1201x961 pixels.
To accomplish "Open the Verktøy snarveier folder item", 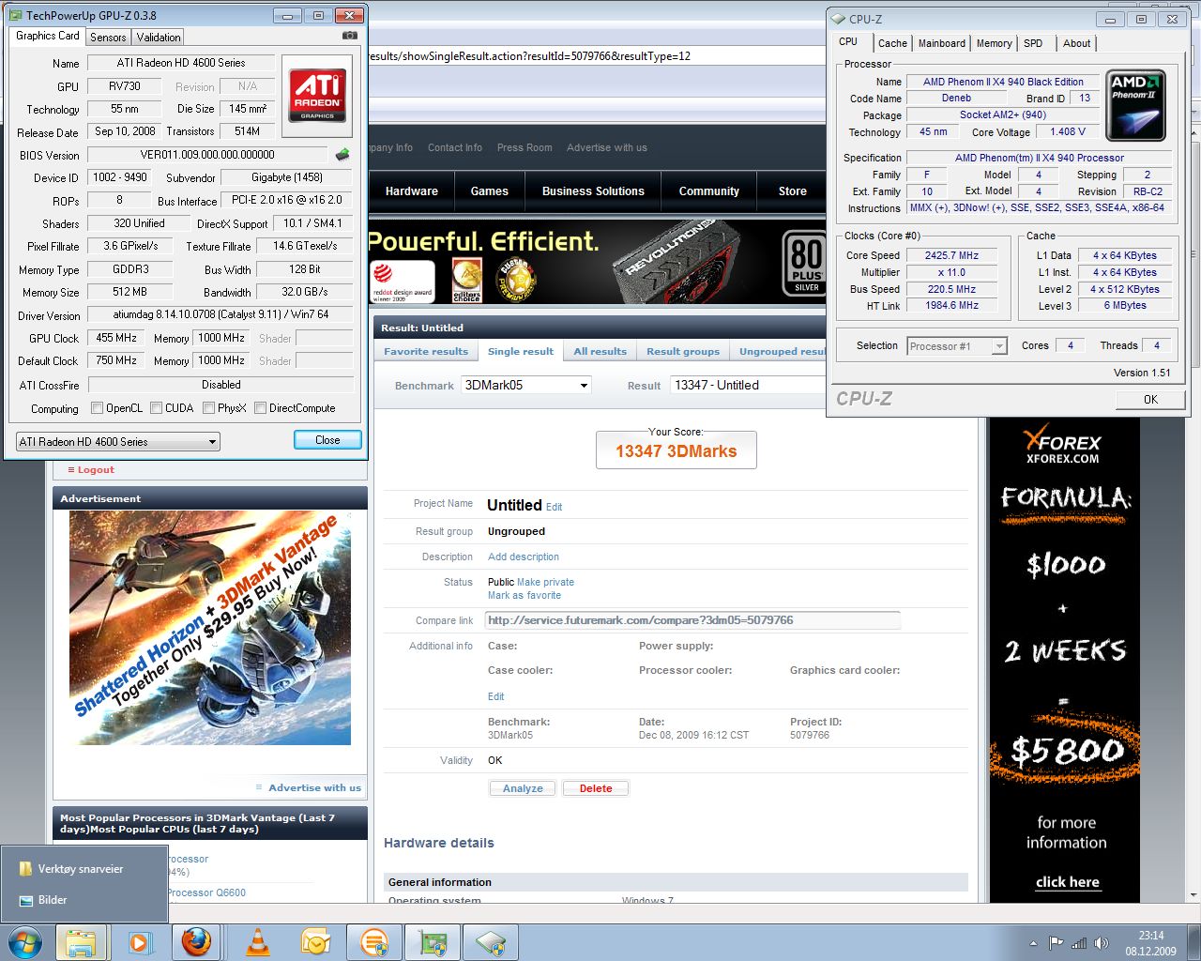I will click(81, 869).
